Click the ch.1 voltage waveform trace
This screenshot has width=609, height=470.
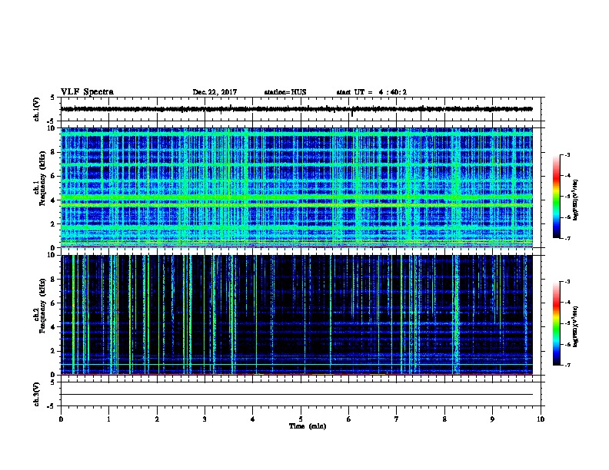[x=297, y=109]
